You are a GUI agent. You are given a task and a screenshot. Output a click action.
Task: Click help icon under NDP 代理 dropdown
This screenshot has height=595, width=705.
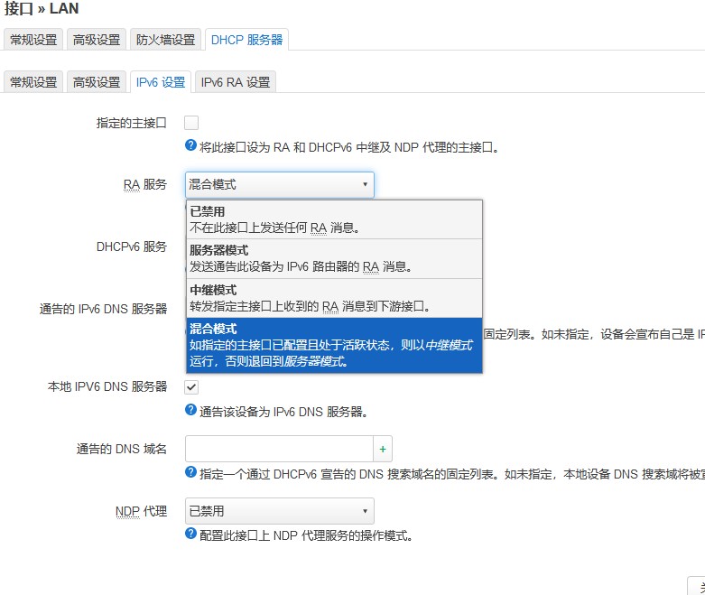pyautogui.click(x=190, y=534)
